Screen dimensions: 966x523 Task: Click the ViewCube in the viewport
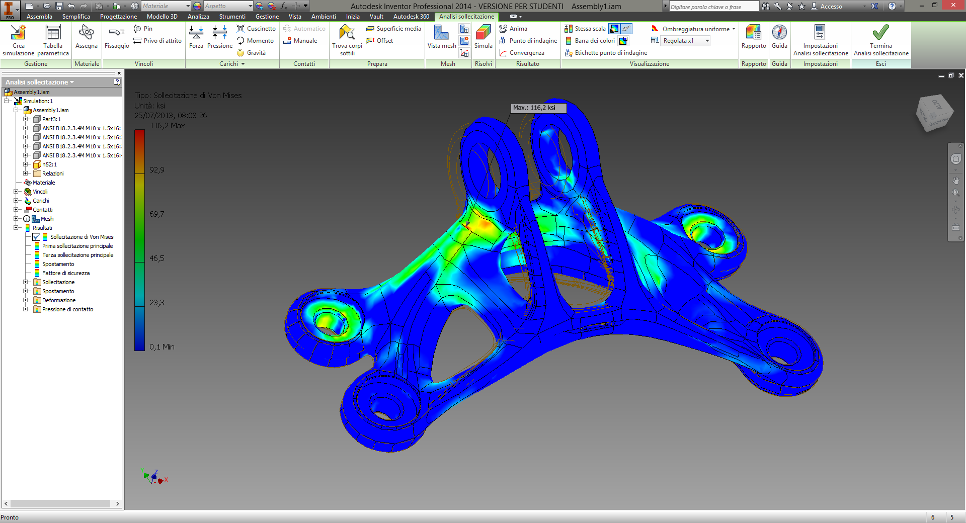934,113
